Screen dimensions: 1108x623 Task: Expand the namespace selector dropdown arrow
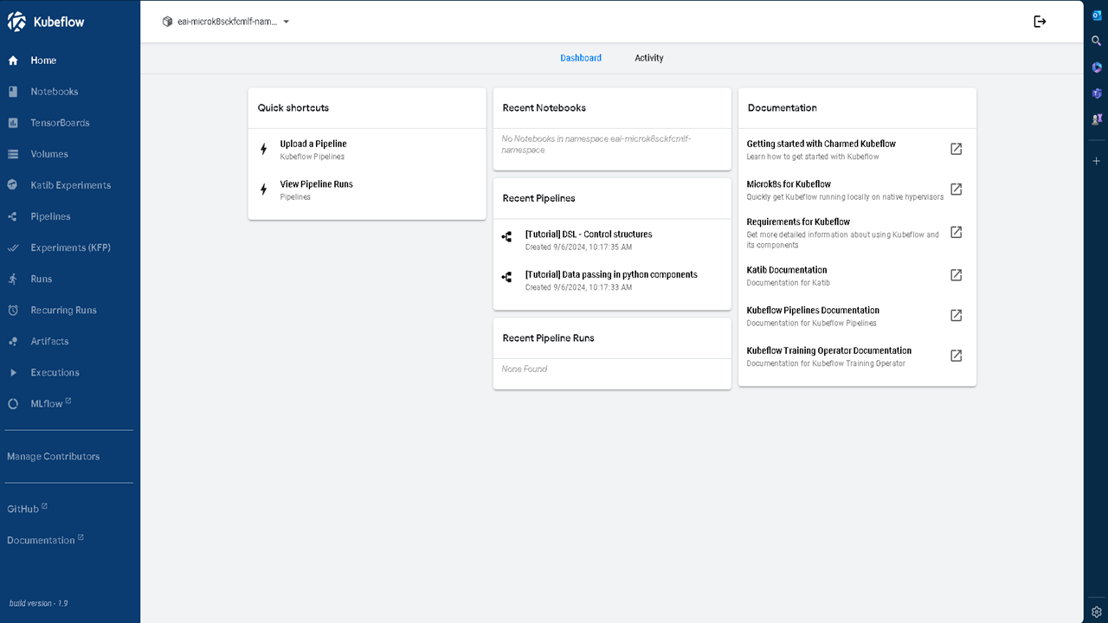(x=287, y=22)
